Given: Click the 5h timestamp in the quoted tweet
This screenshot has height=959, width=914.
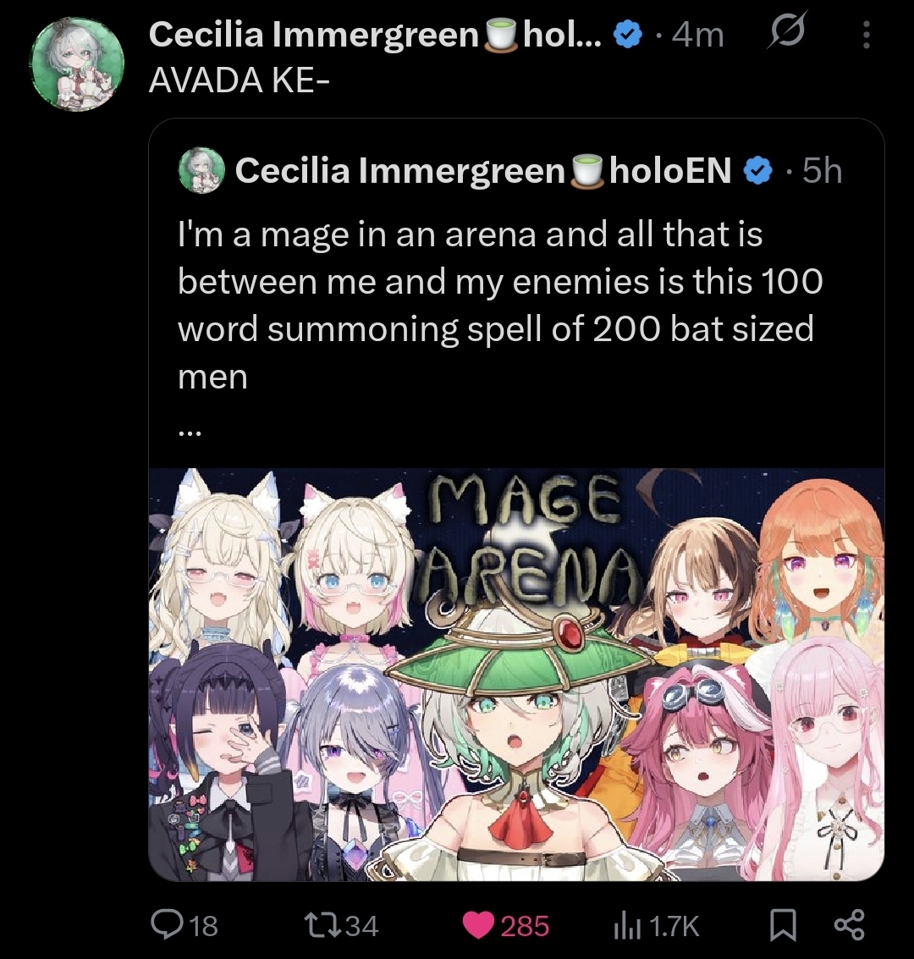Looking at the screenshot, I should pos(823,171).
